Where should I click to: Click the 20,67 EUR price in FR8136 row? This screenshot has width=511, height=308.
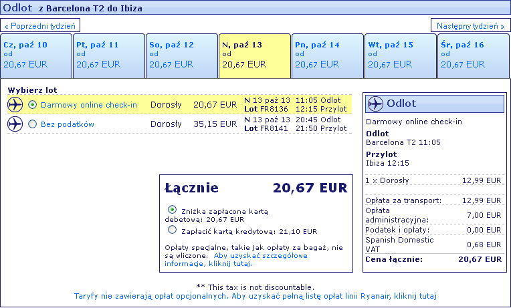(x=215, y=105)
